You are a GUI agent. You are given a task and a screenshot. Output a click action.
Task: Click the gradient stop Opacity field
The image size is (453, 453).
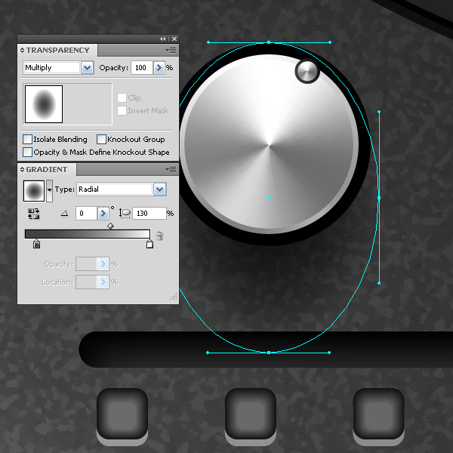coord(86,264)
